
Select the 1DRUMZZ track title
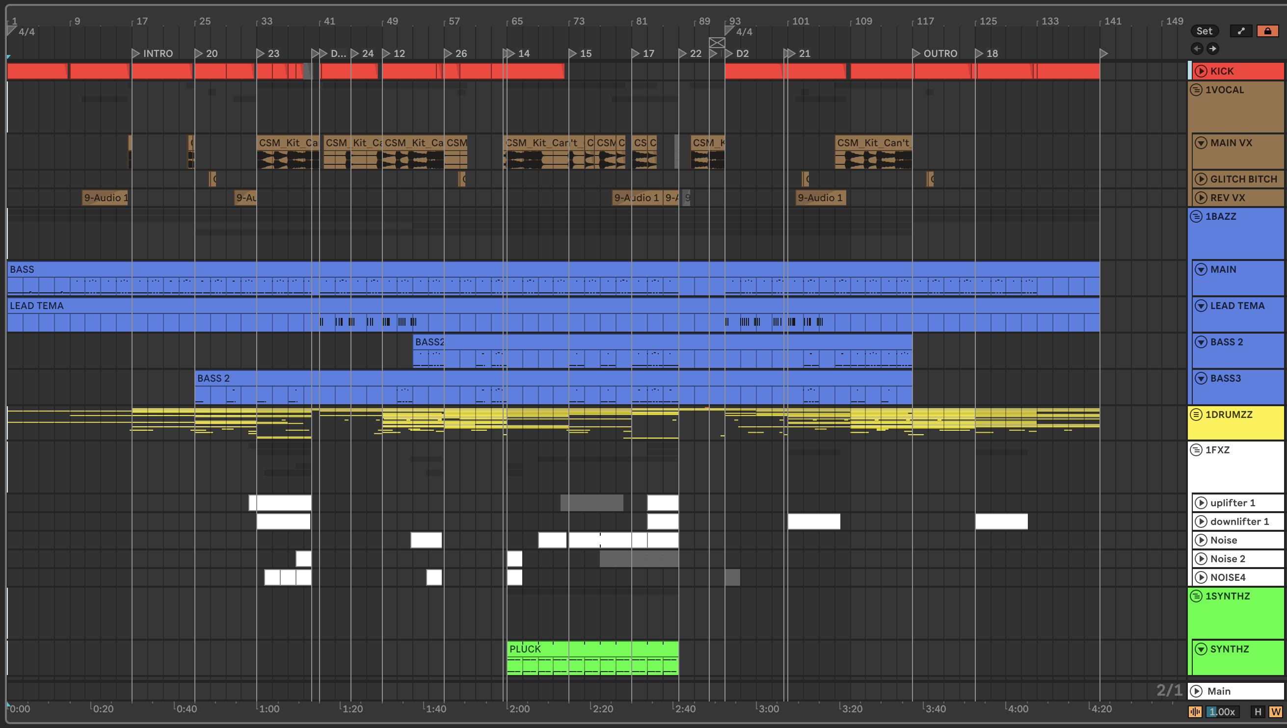click(x=1229, y=415)
